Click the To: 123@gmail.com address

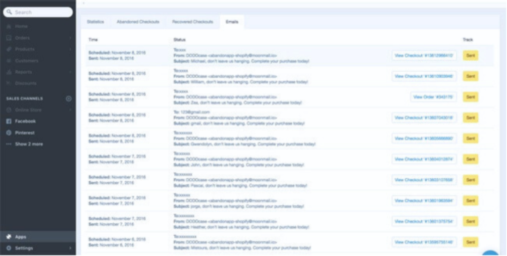pyautogui.click(x=192, y=112)
